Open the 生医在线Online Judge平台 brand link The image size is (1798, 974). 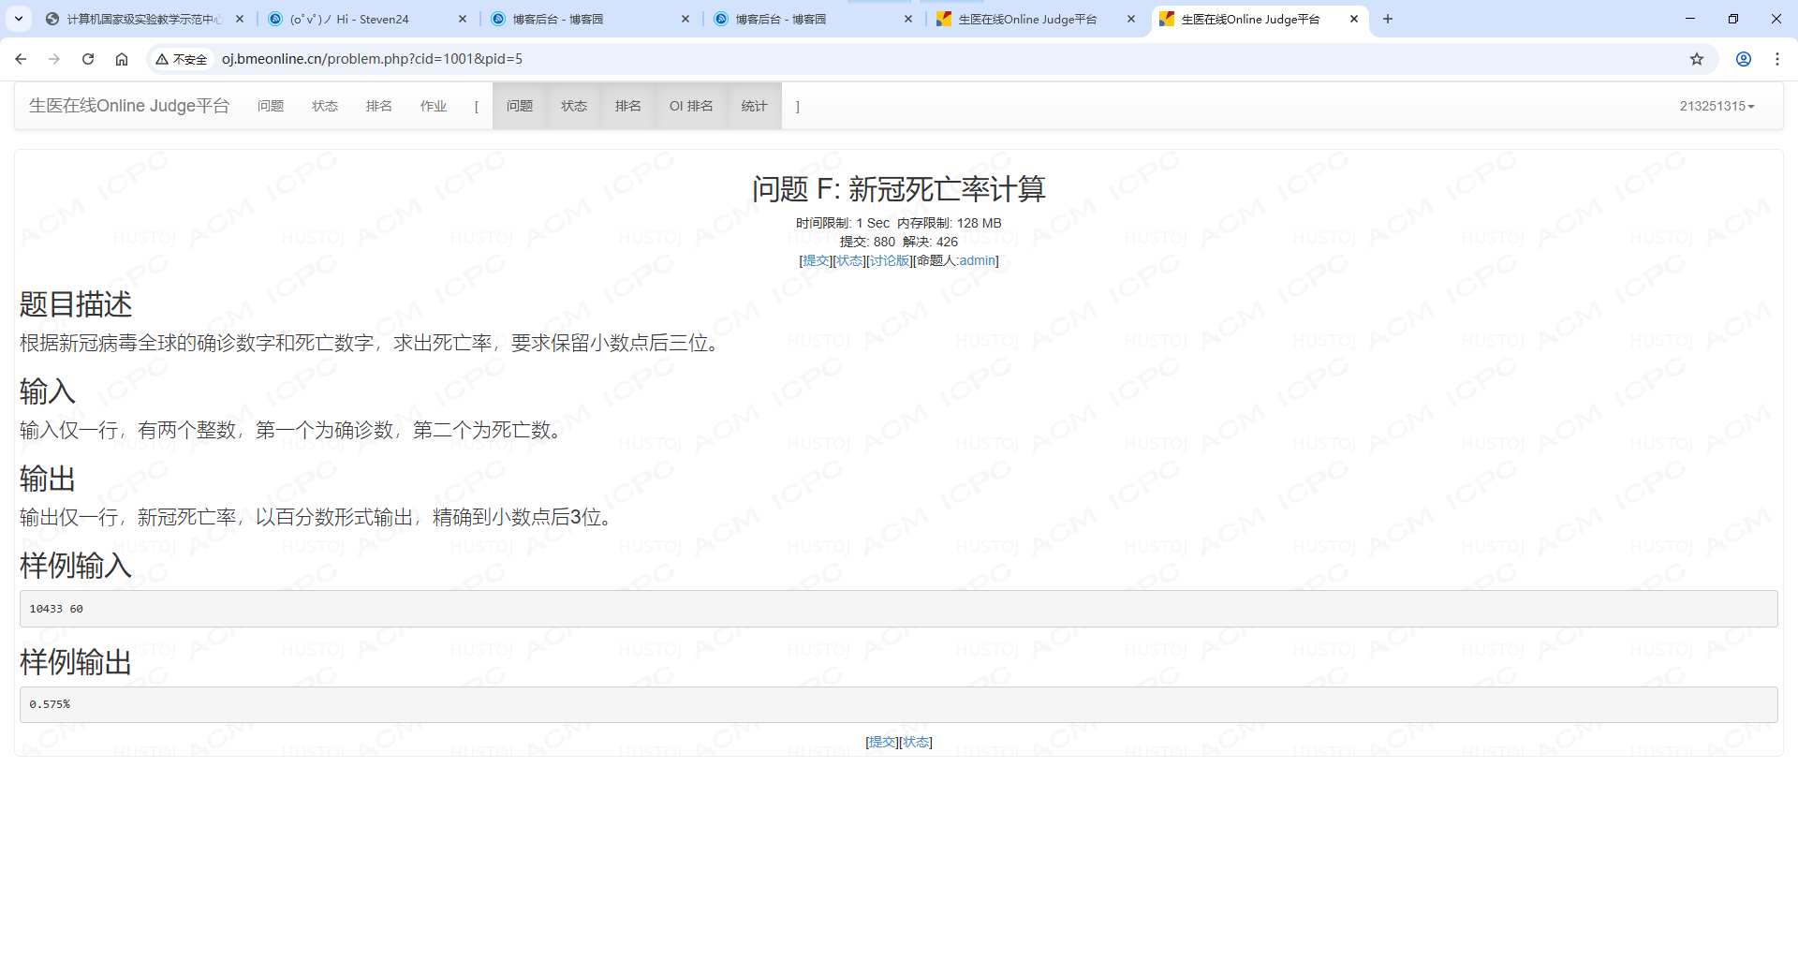pyautogui.click(x=129, y=106)
